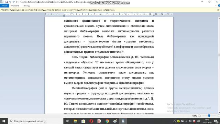
Task: Click the word "Метабиблиография" starting the paragraph
Action: [x=84, y=88]
